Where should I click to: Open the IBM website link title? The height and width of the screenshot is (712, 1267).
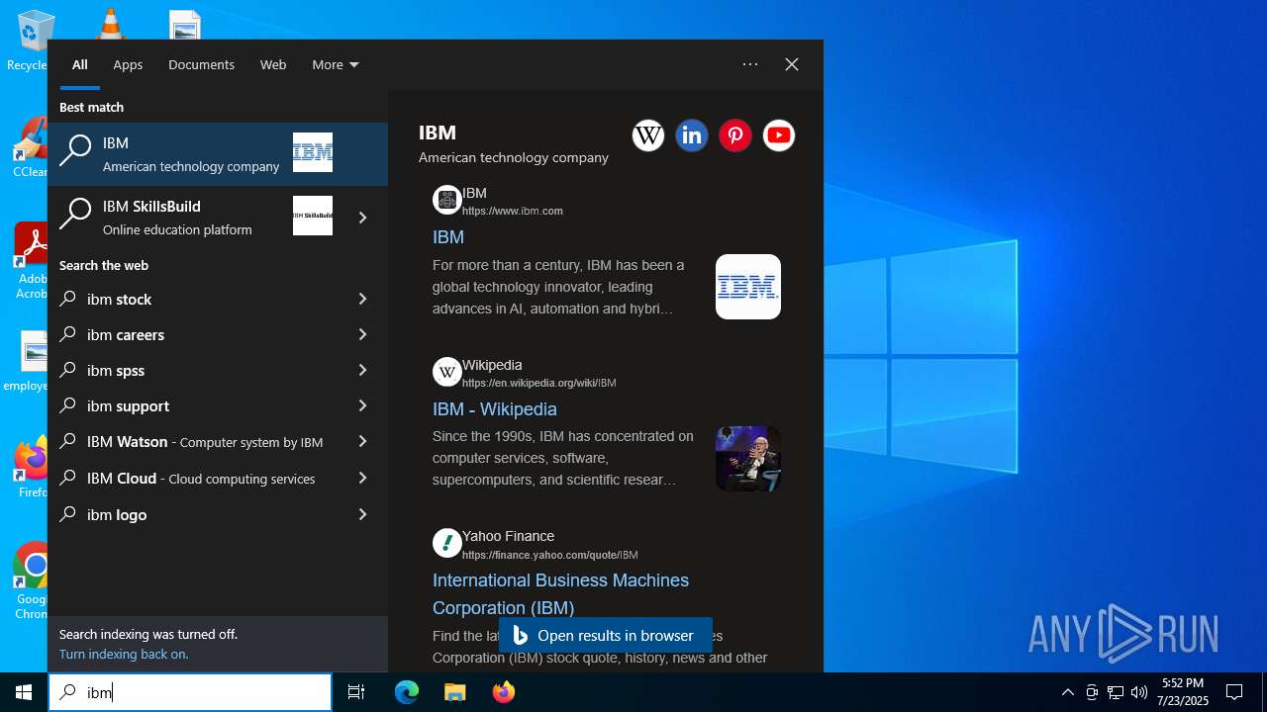[448, 237]
